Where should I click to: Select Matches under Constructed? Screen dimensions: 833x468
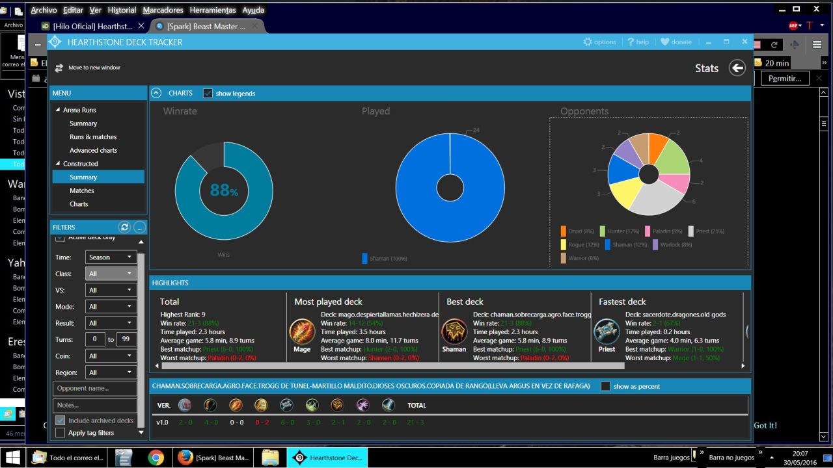(82, 190)
